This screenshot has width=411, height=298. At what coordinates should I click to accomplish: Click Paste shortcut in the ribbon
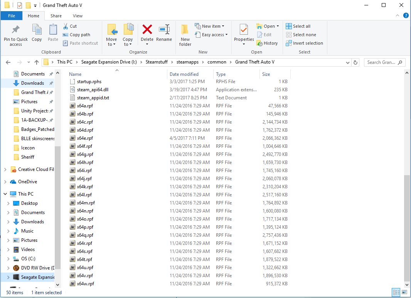(81, 43)
